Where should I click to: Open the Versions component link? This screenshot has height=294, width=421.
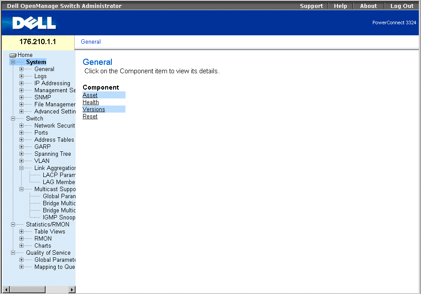94,109
